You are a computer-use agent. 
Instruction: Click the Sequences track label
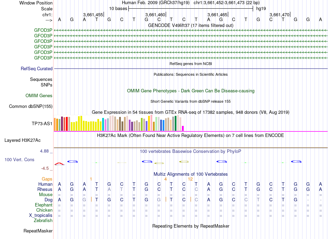(41, 79)
